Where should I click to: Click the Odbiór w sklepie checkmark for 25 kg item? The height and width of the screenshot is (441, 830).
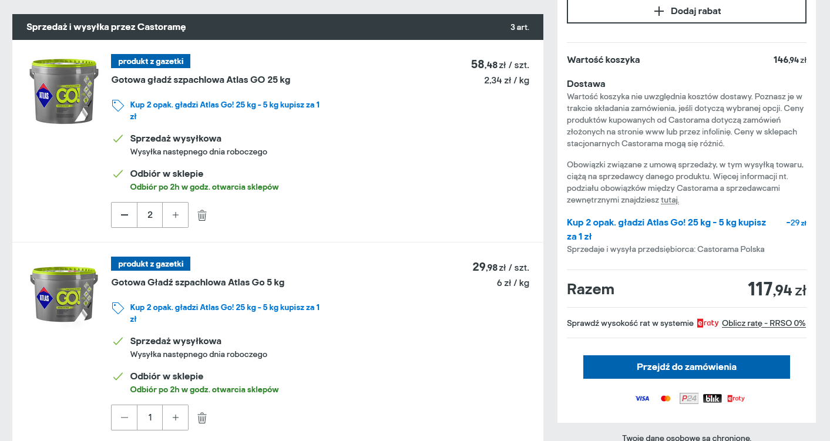118,174
